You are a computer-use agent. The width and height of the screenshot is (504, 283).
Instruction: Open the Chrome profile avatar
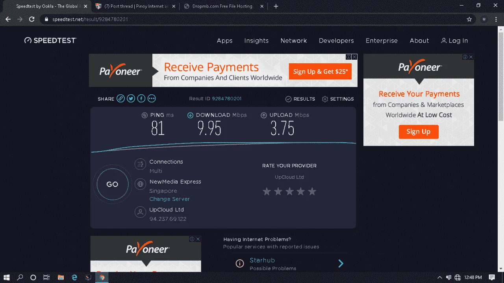(484, 19)
